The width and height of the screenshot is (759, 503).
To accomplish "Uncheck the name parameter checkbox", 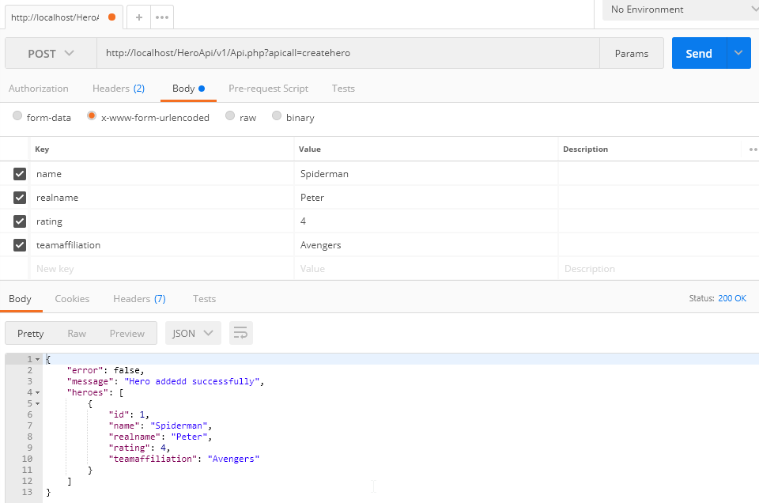I will pyautogui.click(x=20, y=174).
